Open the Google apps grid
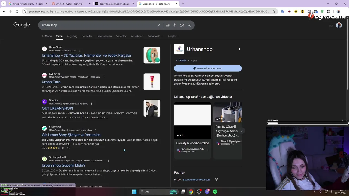This screenshot has height=196, width=349. click(x=331, y=25)
